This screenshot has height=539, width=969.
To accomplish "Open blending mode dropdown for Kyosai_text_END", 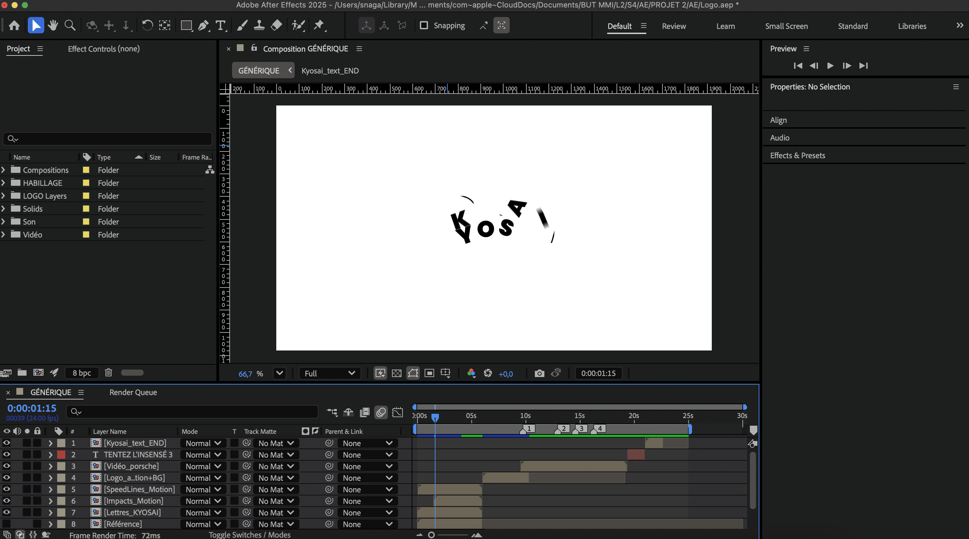I will point(203,443).
